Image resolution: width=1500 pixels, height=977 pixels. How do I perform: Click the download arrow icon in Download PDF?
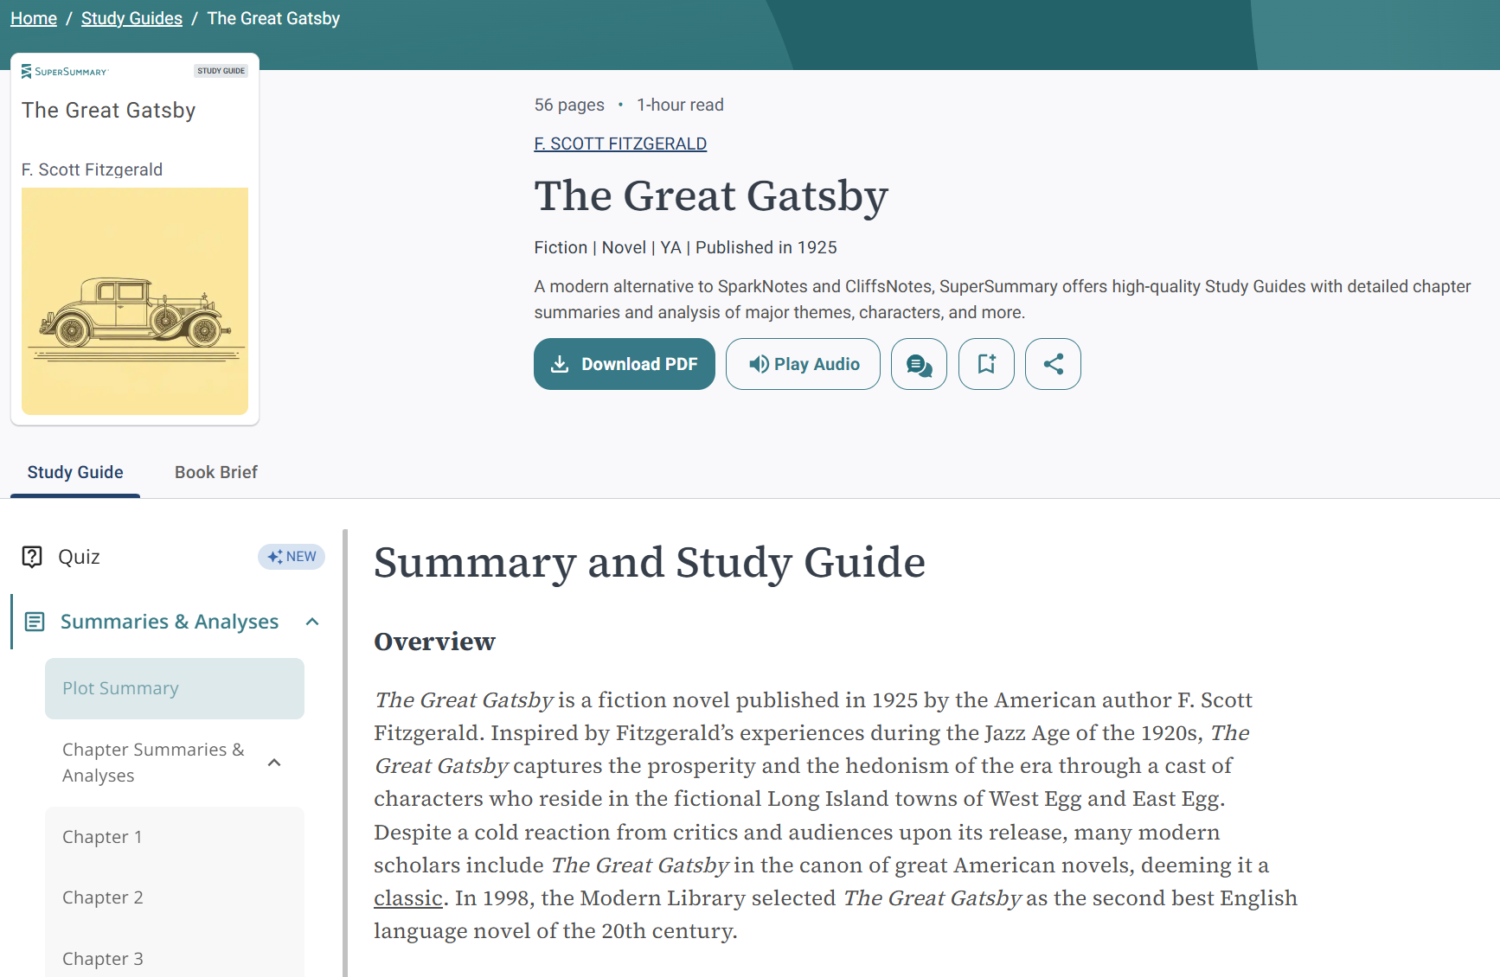(560, 364)
